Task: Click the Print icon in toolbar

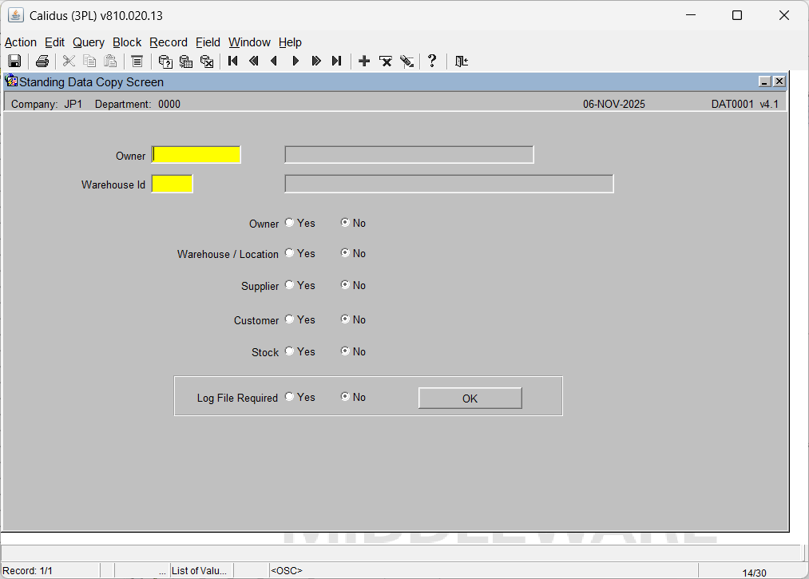Action: tap(42, 61)
